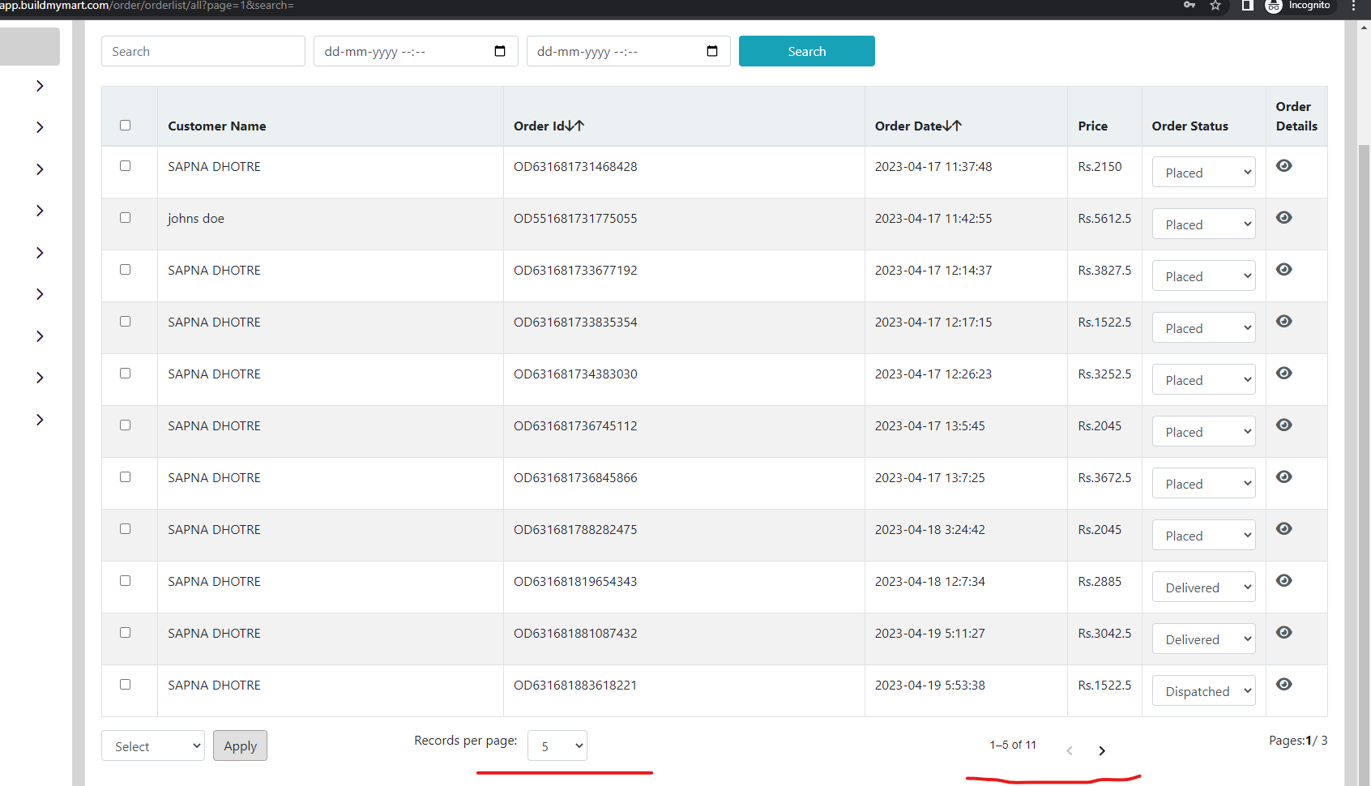Expand the last sidebar menu chevron
This screenshot has width=1371, height=786.
40,420
